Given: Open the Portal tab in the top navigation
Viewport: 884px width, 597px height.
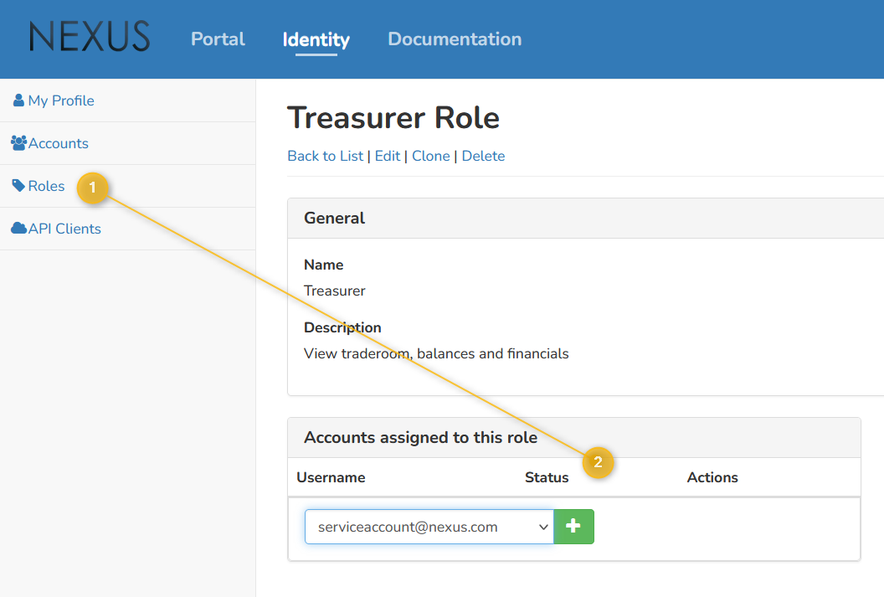Looking at the screenshot, I should (x=218, y=39).
